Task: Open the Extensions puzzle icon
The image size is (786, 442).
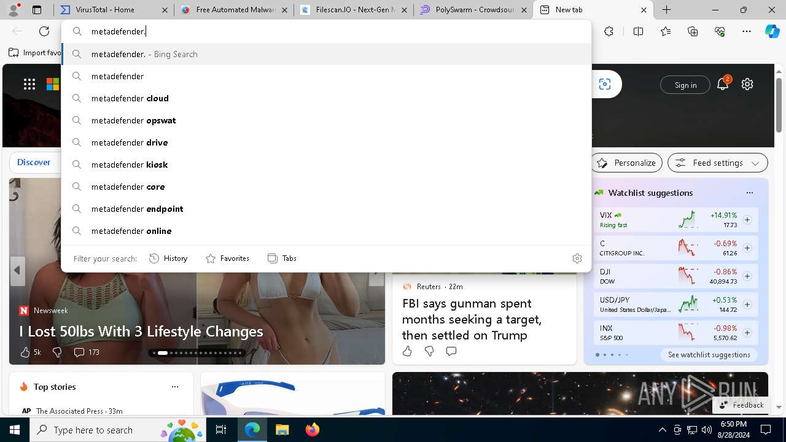Action: point(609,31)
